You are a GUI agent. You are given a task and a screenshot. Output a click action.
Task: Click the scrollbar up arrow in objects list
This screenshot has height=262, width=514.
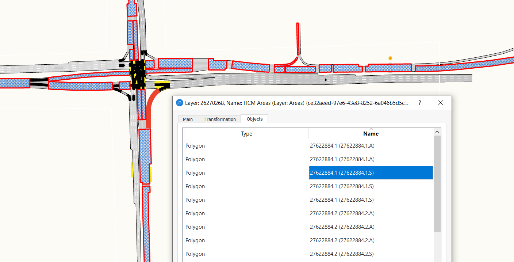437,132
